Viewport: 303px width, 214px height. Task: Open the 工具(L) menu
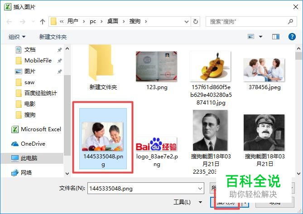pos(187,202)
